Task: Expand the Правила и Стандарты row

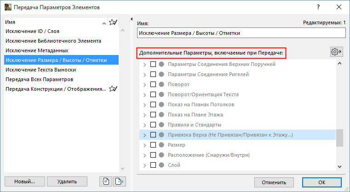Action: point(145,125)
